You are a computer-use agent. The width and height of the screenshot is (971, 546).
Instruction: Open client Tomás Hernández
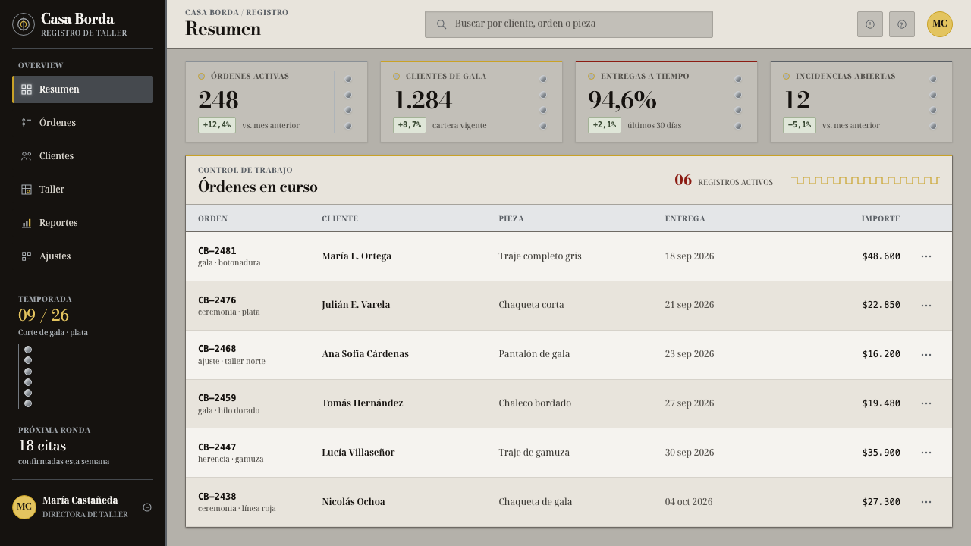click(x=363, y=403)
